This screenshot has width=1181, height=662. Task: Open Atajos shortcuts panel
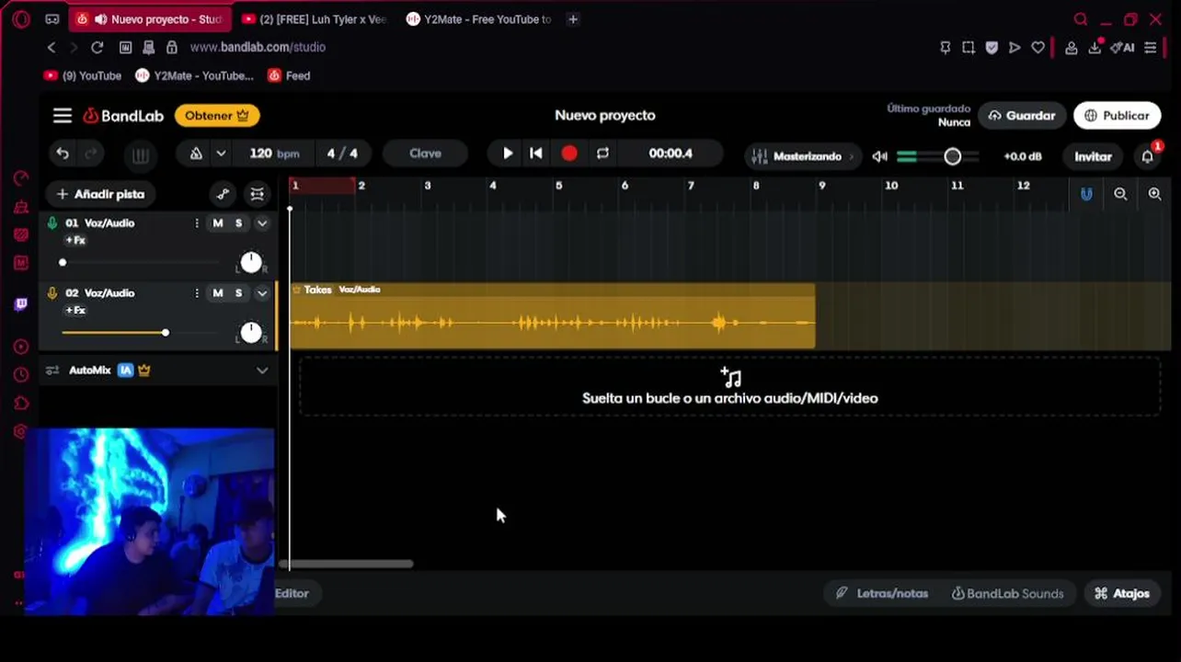pyautogui.click(x=1121, y=593)
